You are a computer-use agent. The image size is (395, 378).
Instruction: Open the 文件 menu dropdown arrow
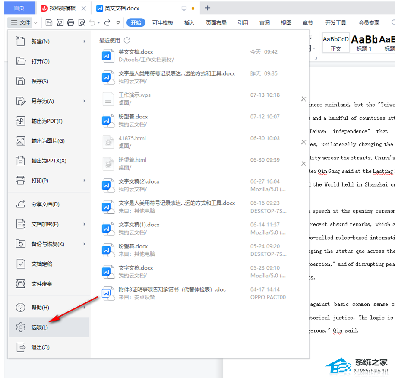[x=36, y=23]
